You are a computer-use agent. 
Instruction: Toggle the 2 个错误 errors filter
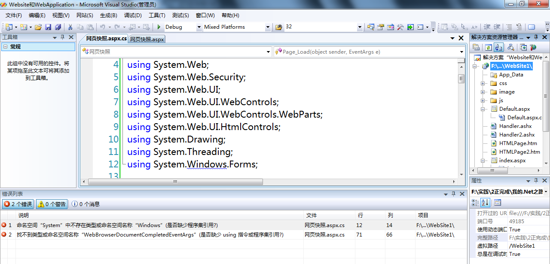tap(18, 204)
